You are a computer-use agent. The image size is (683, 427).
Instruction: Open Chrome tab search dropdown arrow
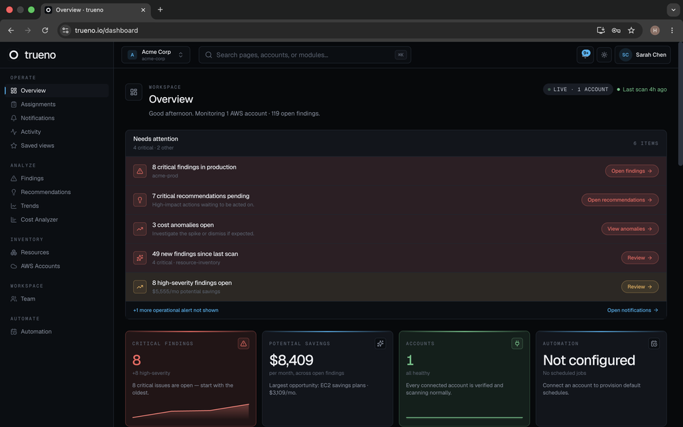(673, 10)
